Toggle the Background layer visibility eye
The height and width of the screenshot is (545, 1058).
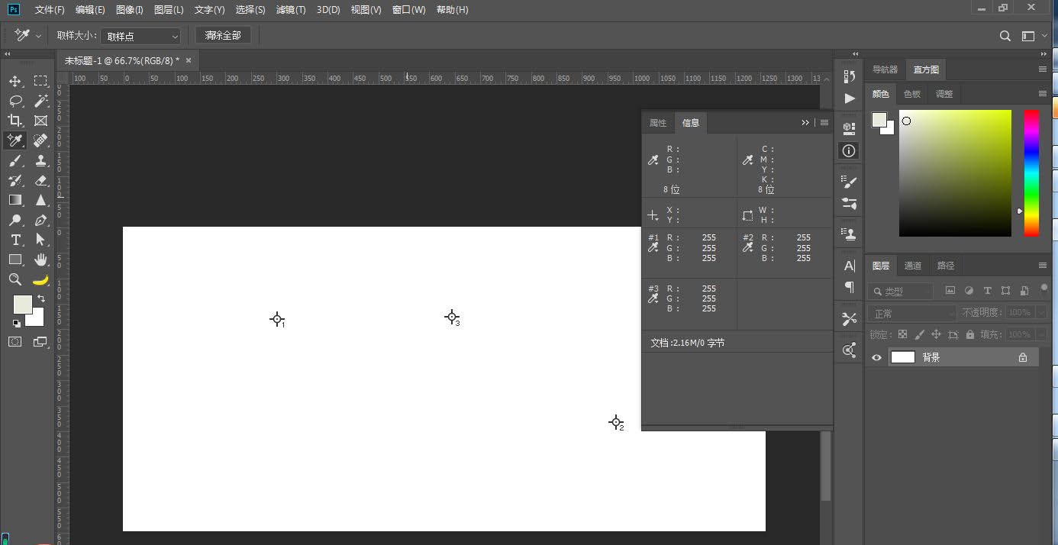[x=876, y=357]
